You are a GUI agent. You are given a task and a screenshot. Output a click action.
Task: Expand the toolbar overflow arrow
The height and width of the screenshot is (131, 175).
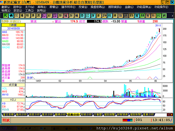(x=172, y=16)
